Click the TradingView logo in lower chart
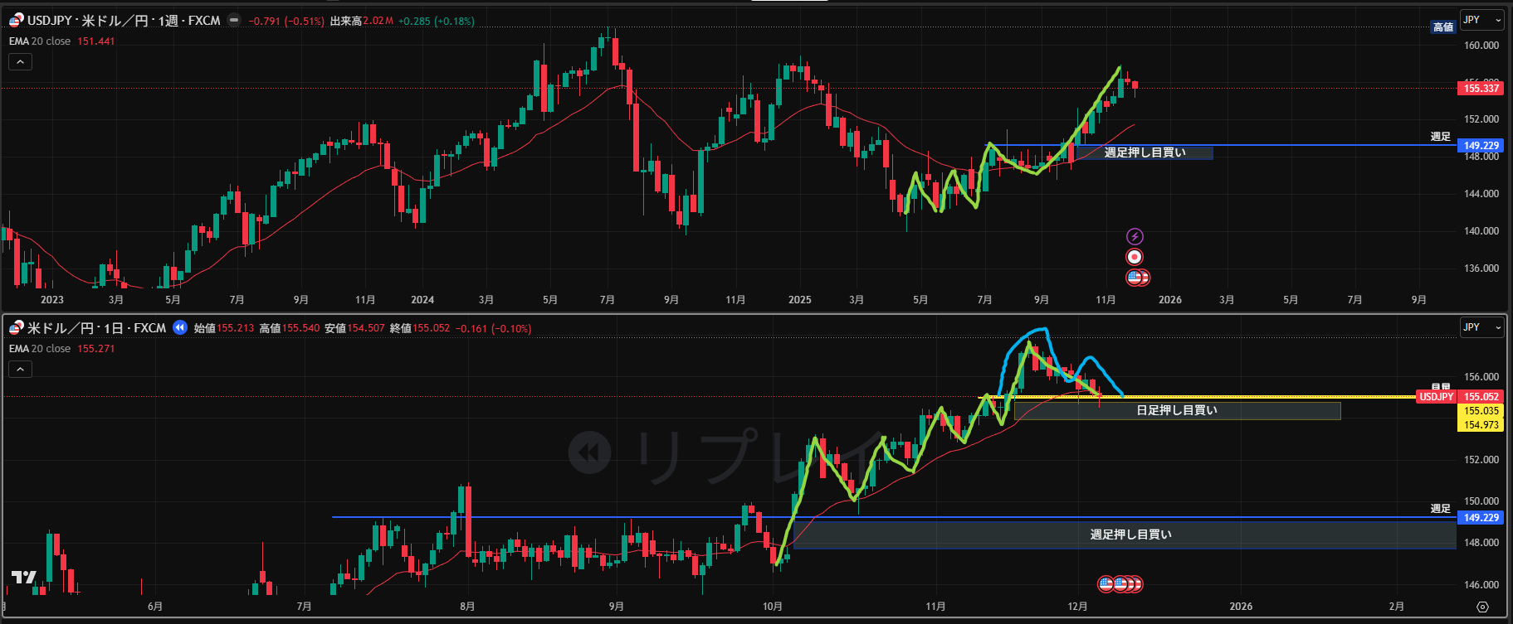 [23, 577]
